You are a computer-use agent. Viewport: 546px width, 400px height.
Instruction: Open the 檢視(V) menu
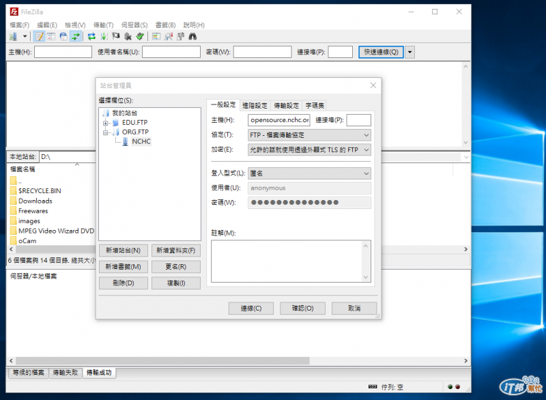(75, 25)
